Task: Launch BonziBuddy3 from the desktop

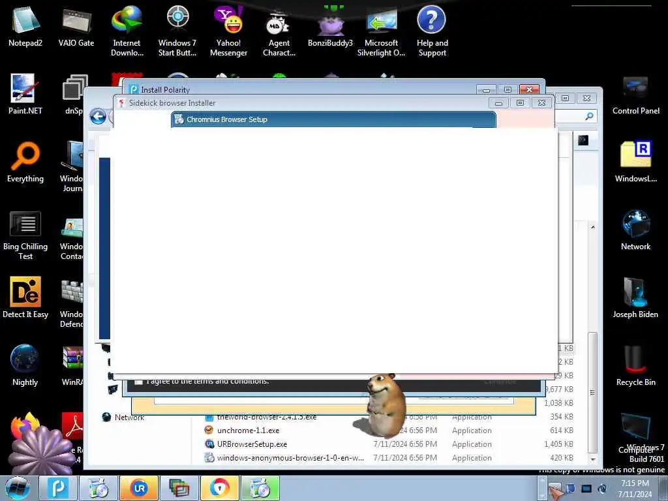Action: (330, 26)
